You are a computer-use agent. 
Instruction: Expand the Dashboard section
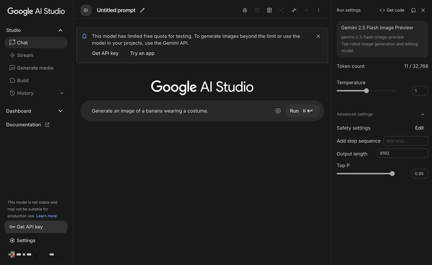60,111
